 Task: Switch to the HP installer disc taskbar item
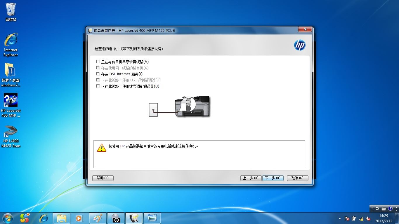coord(116,218)
